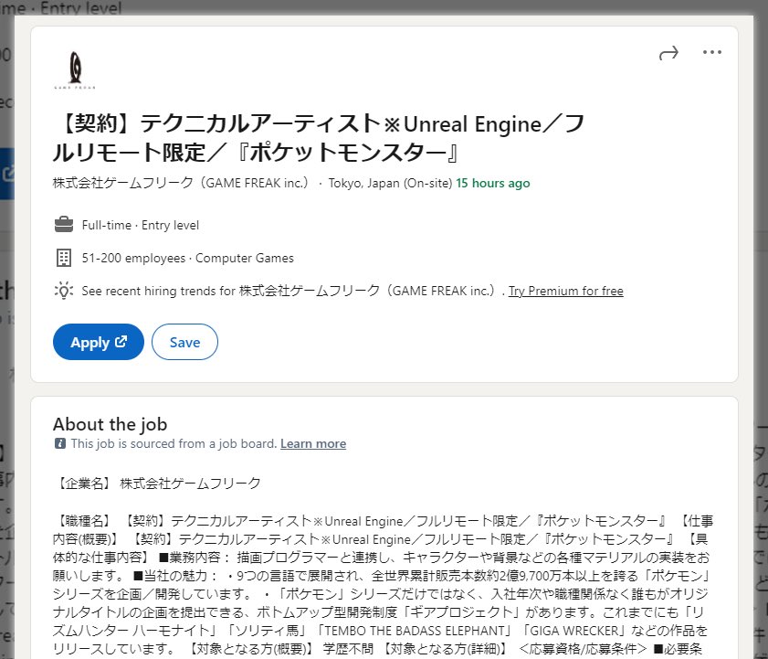Open the GAME FREAK inc. company name link
768x659 pixels.
click(183, 183)
